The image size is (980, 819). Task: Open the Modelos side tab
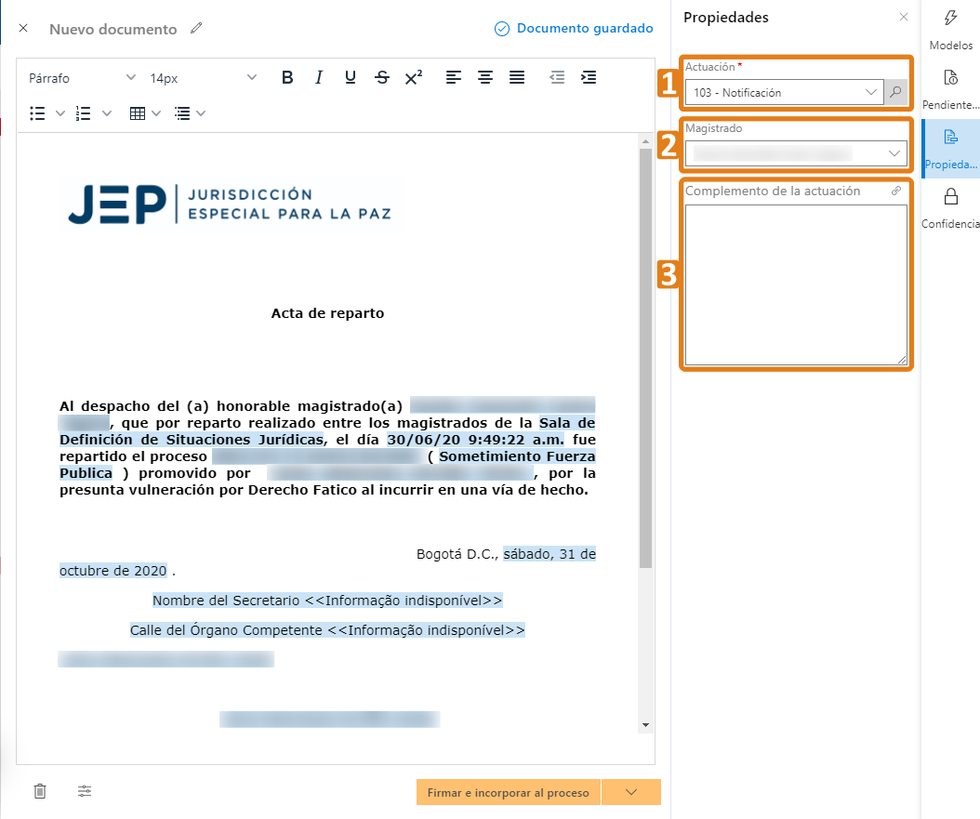coord(950,29)
